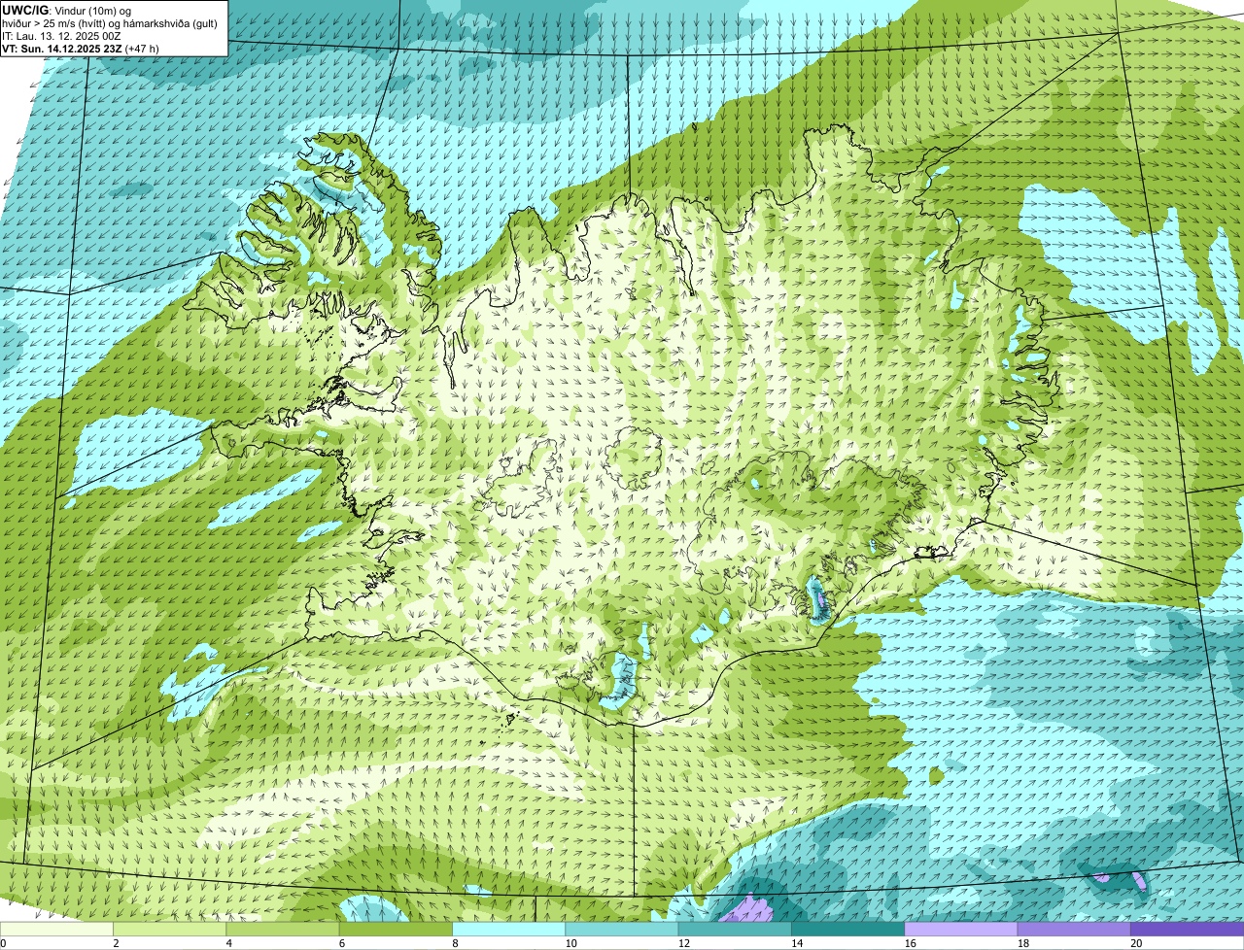Click the 6–8 m/s dark green legend swatch

pos(397,930)
